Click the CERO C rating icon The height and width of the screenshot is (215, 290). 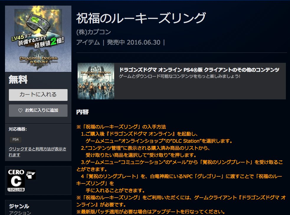[x=16, y=180]
